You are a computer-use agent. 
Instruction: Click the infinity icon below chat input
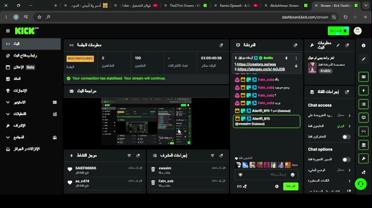click(x=239, y=186)
